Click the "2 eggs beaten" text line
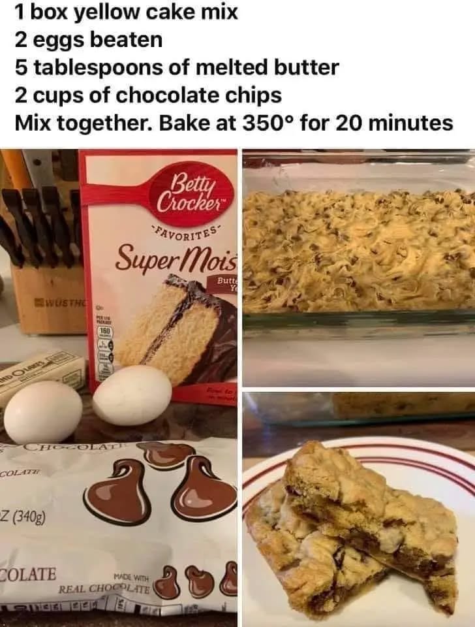This screenshot has width=475, height=627. pos(89,40)
